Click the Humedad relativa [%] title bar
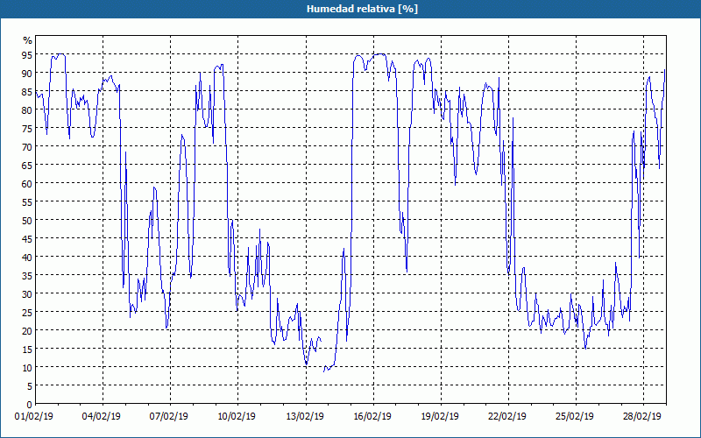This screenshot has width=701, height=438. coord(350,9)
